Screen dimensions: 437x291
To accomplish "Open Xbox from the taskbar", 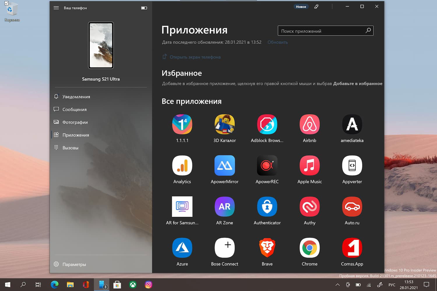I will [133, 285].
